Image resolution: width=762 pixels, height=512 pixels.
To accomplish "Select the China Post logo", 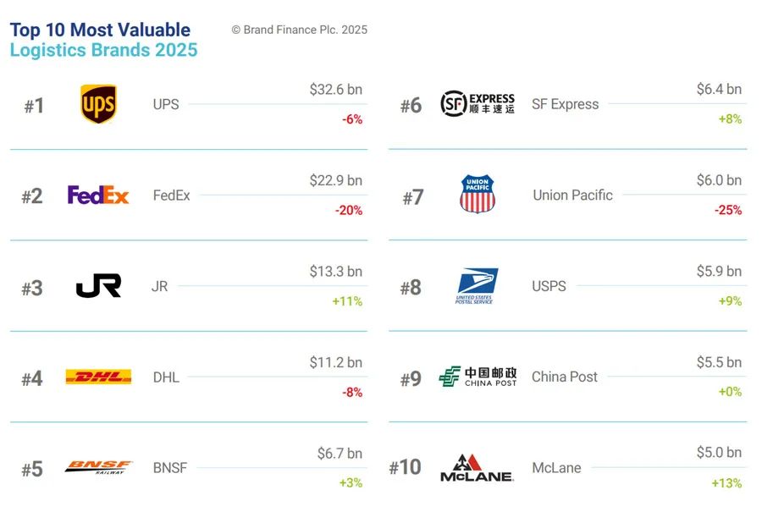I will click(x=478, y=377).
